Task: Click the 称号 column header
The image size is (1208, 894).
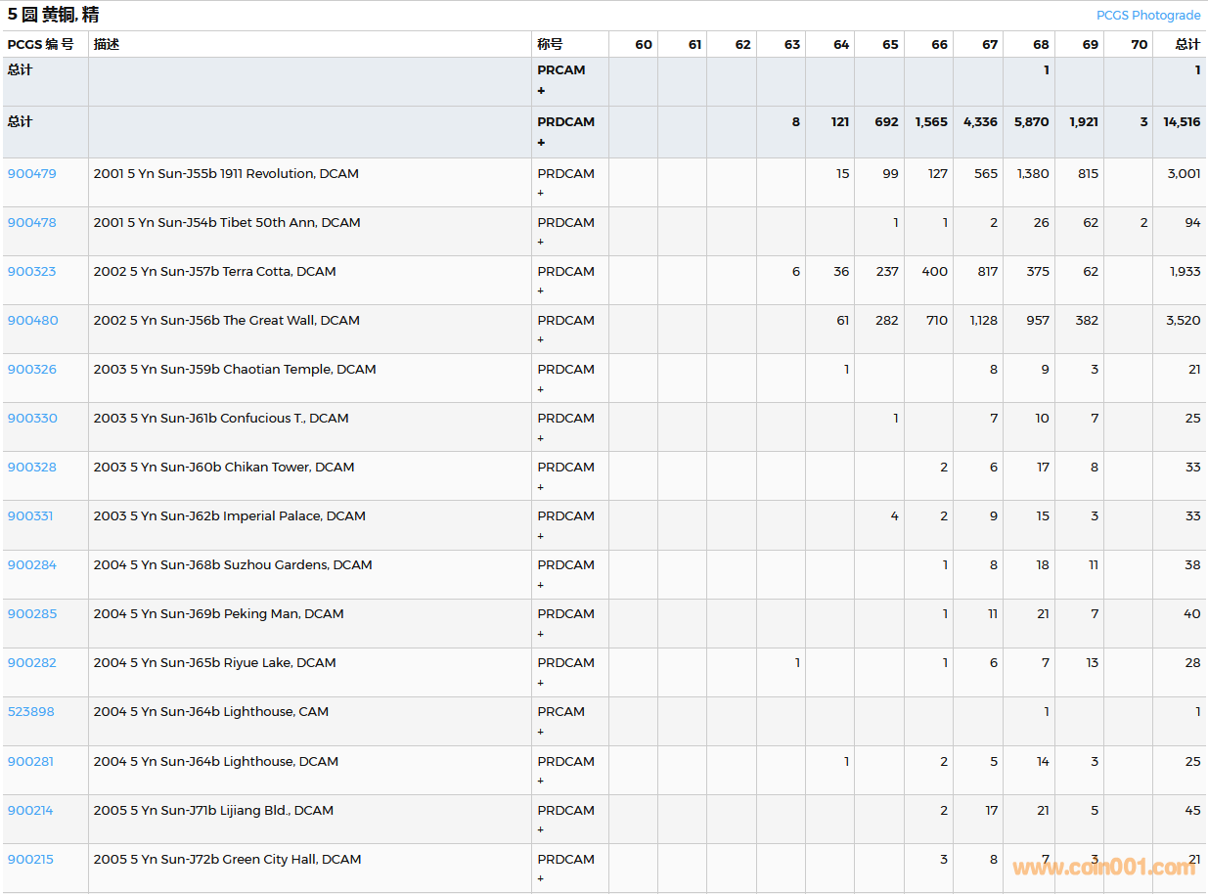Action: (x=550, y=45)
